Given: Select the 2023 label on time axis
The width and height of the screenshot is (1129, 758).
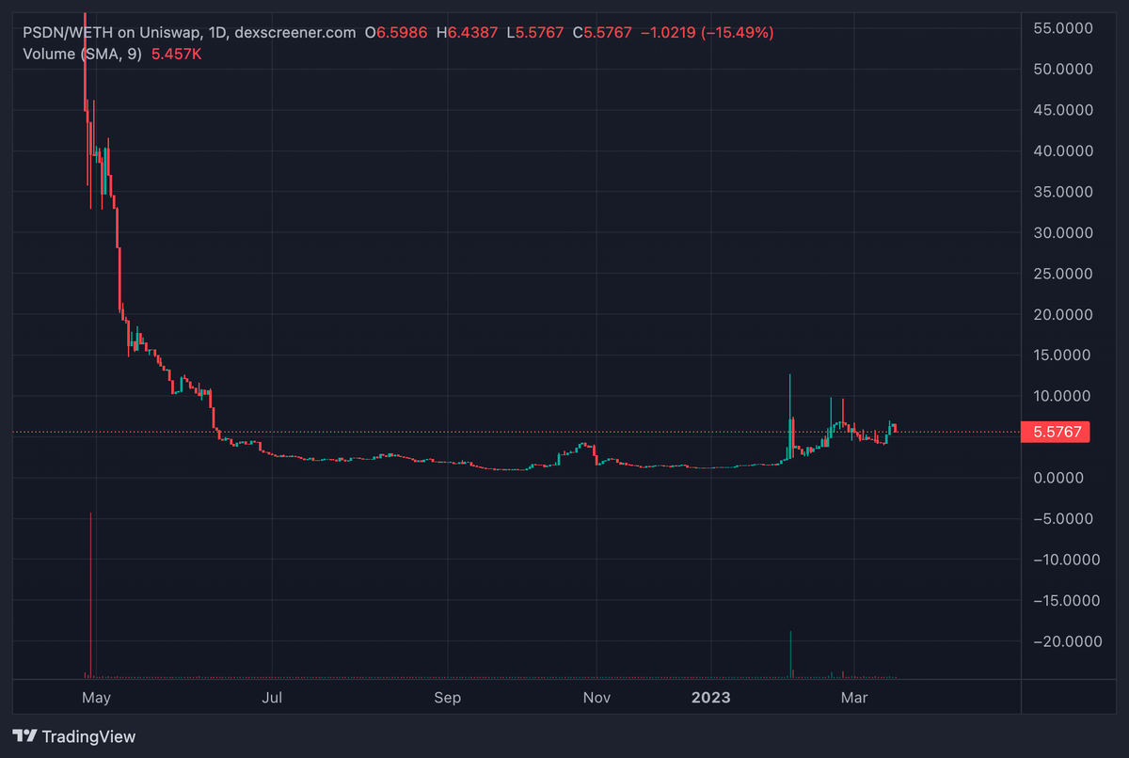Looking at the screenshot, I should 710,698.
